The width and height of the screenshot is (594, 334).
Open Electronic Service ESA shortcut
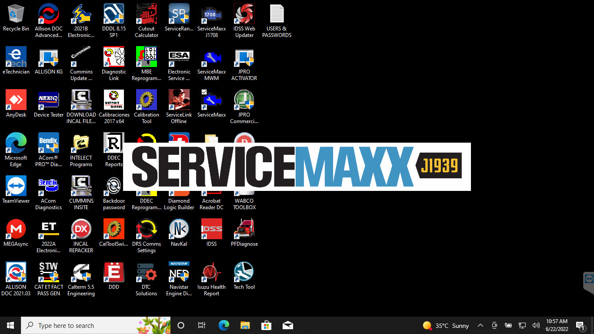179,63
